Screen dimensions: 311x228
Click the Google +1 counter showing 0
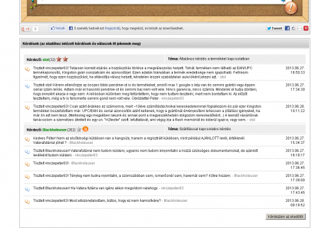35,29
